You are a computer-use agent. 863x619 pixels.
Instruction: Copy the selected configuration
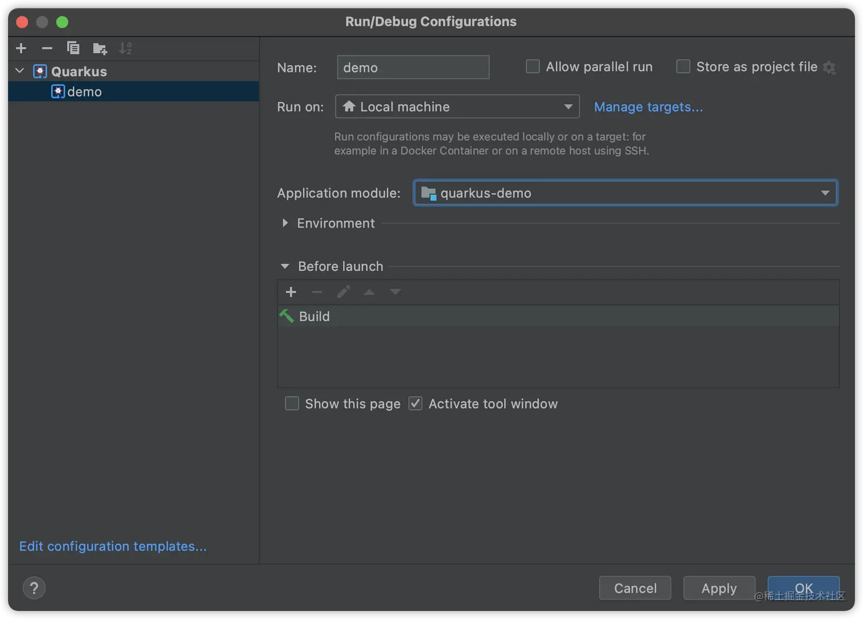pyautogui.click(x=73, y=48)
